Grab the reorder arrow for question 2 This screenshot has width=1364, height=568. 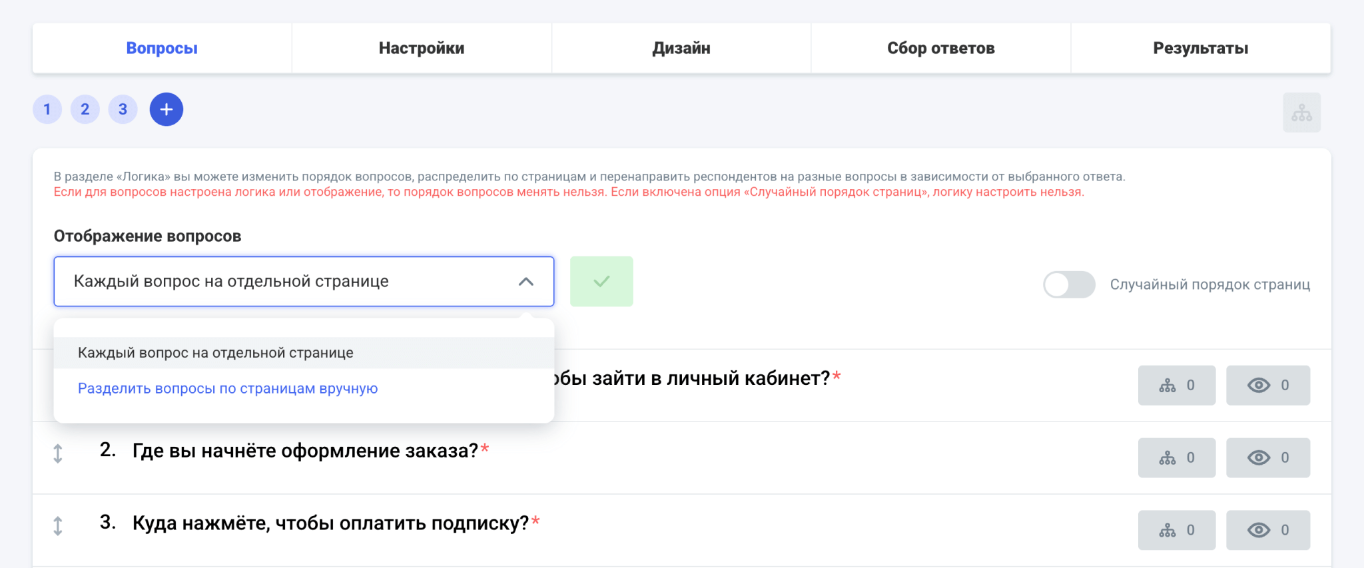pyautogui.click(x=58, y=453)
